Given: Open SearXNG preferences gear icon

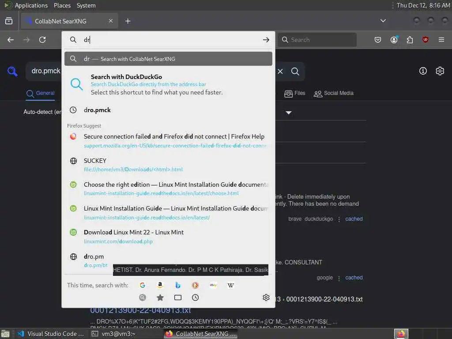Looking at the screenshot, I should (440, 71).
